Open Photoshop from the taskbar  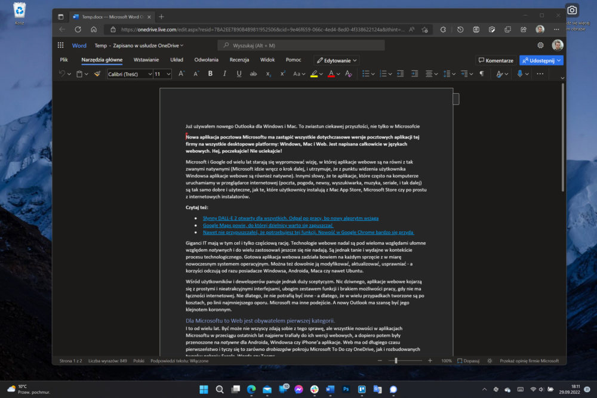(346, 389)
